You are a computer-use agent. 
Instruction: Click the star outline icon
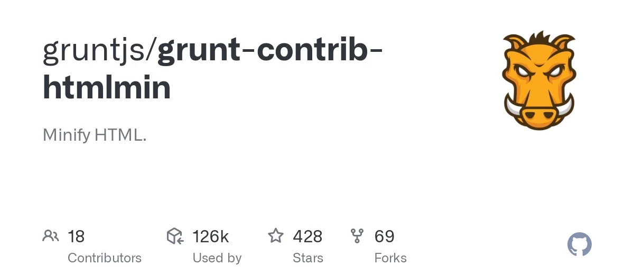coord(276,236)
